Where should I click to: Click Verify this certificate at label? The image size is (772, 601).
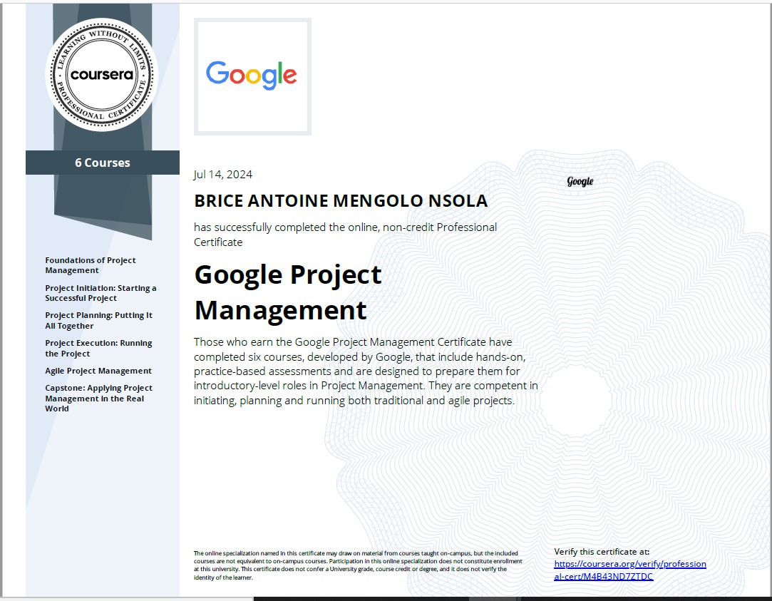click(600, 551)
